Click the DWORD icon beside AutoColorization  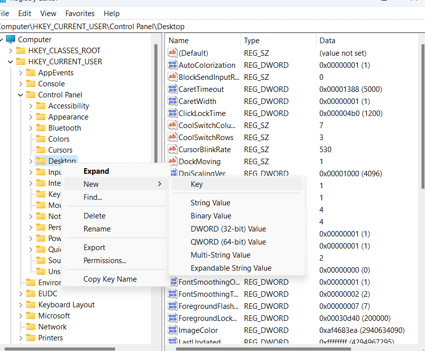173,65
